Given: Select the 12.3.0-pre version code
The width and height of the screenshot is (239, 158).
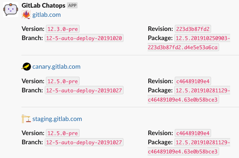Looking at the screenshot, I should pos(63,29).
